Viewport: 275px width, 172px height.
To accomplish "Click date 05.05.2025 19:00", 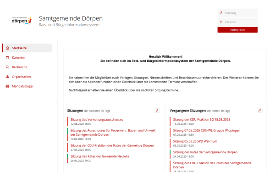I will click(x=183, y=146).
